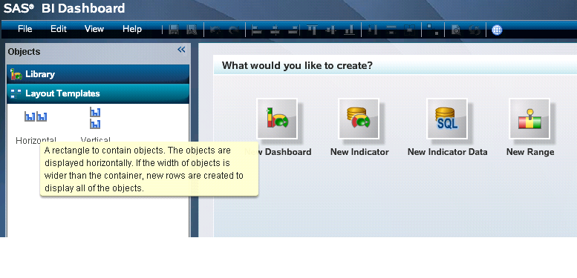Select the Align Bottom toolbar icon
Image resolution: width=577 pixels, height=278 pixels.
[349, 30]
